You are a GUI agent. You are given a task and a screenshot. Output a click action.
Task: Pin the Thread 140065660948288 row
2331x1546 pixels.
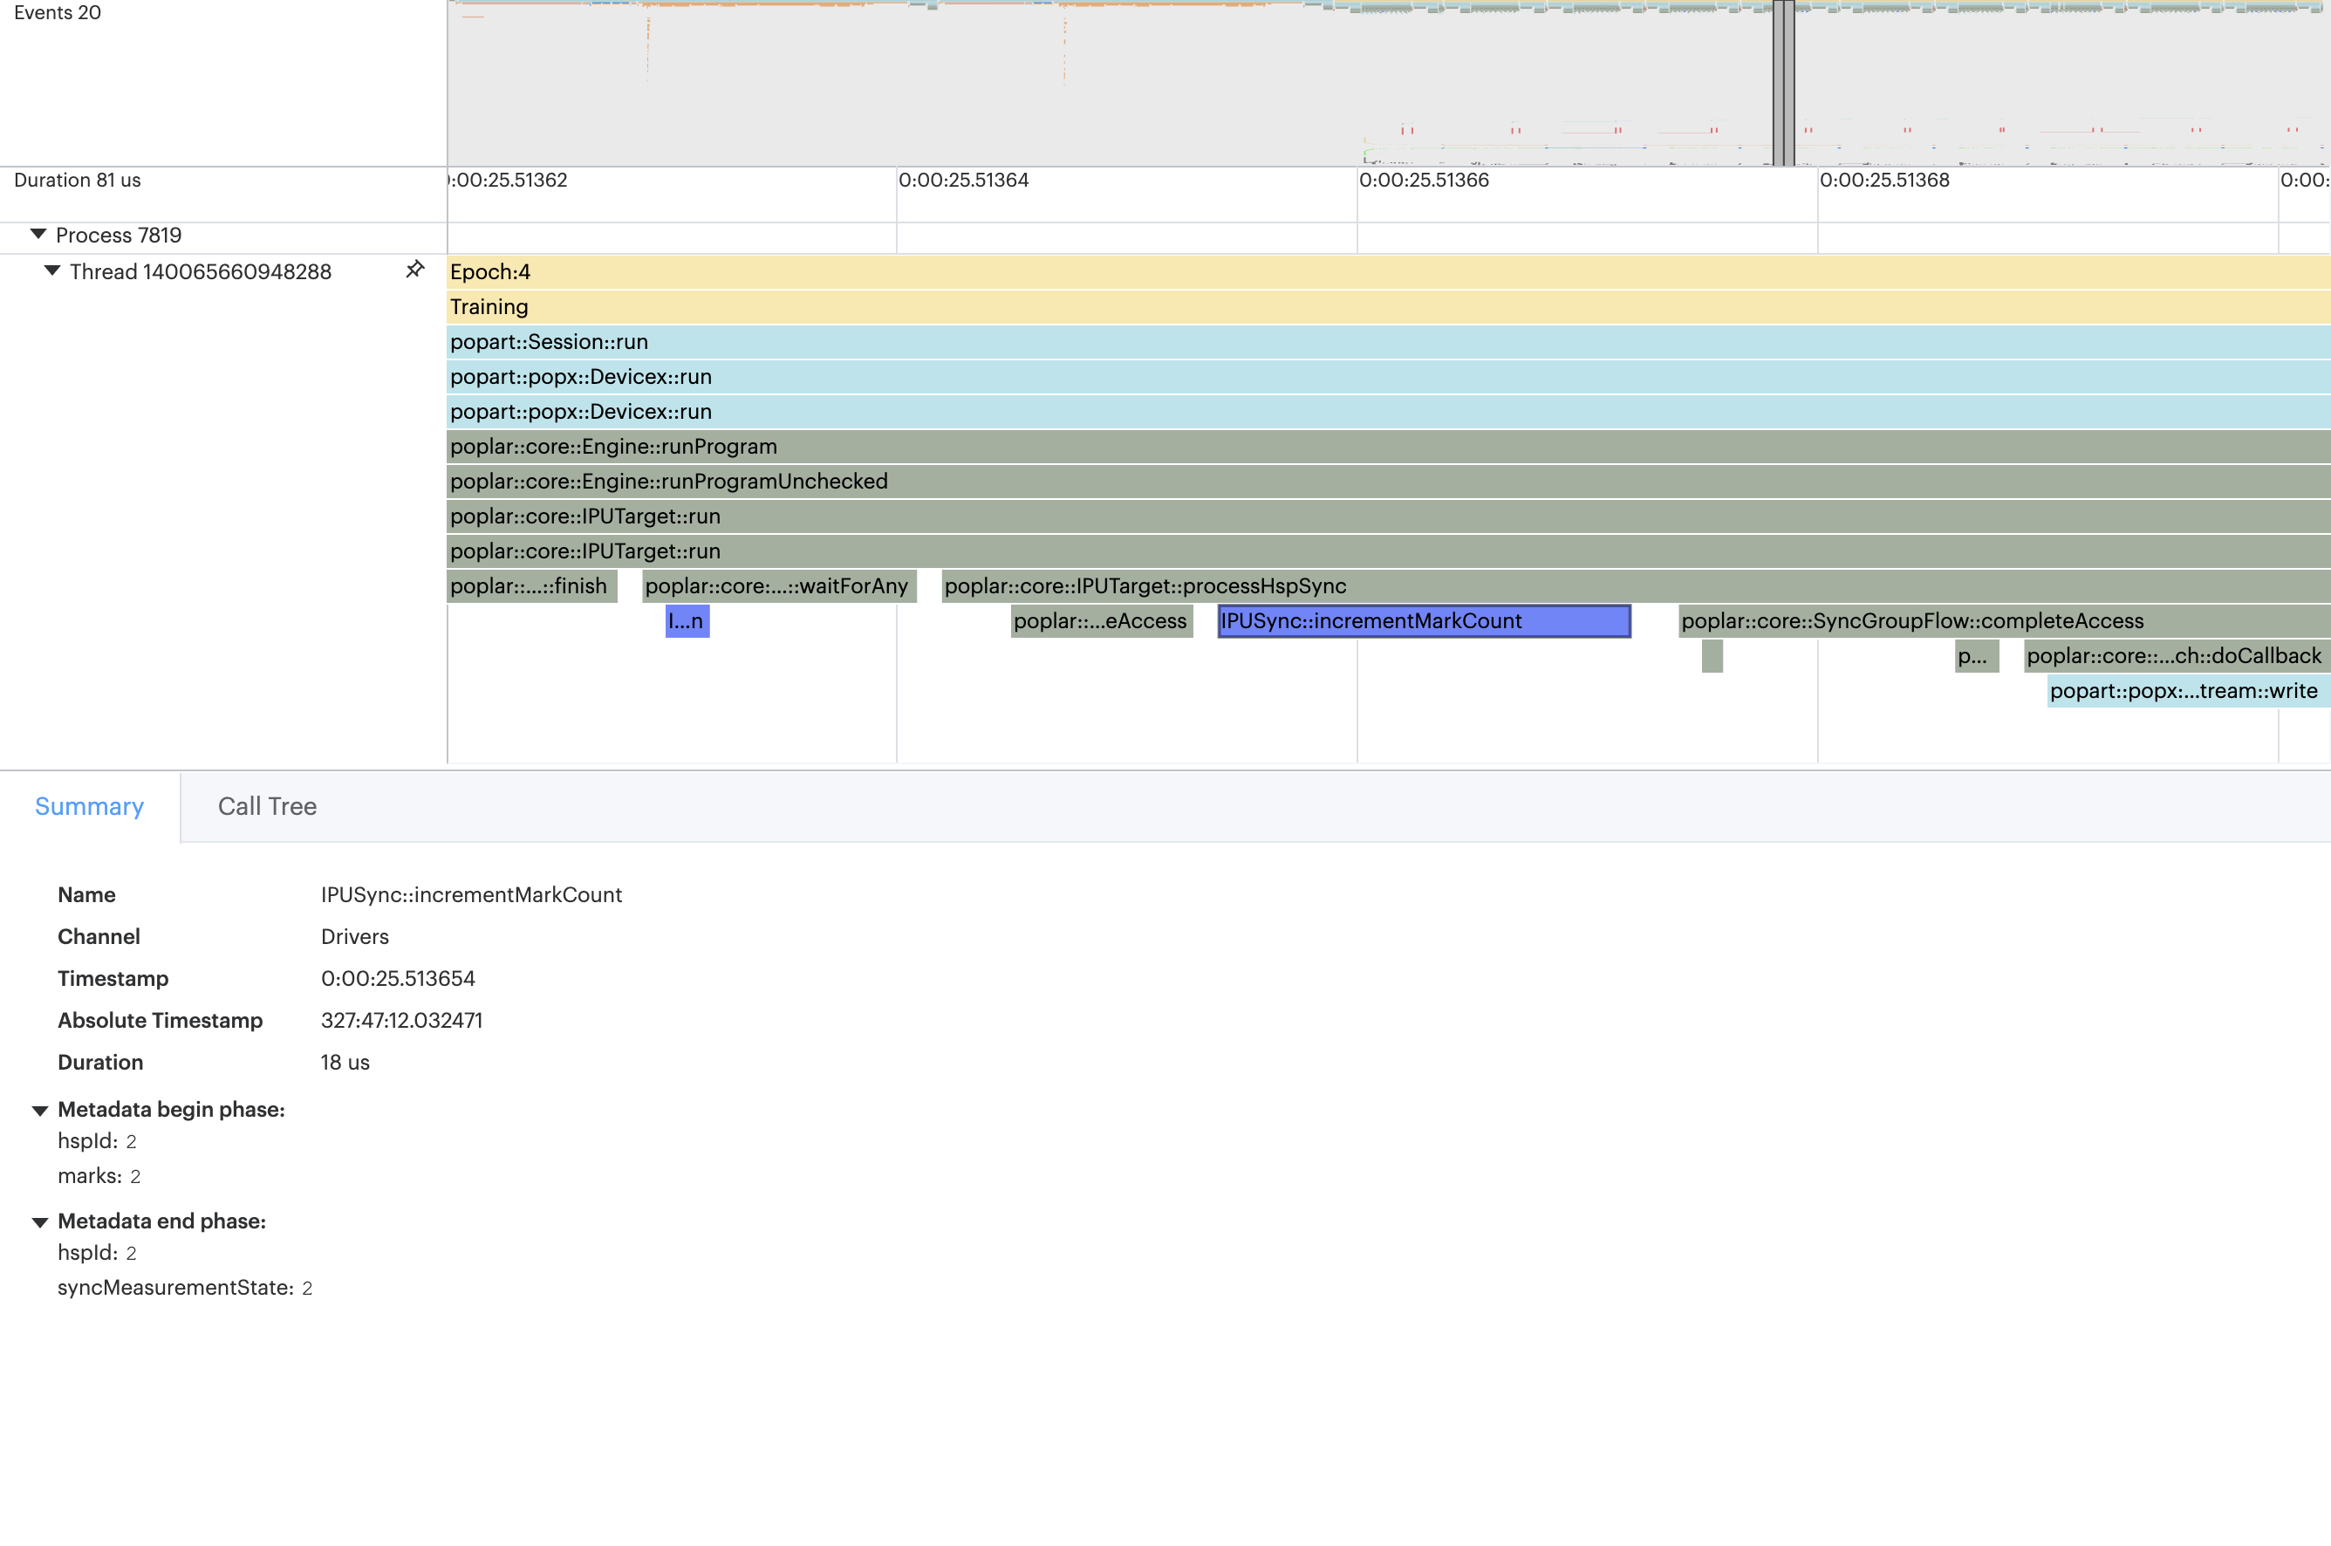point(415,270)
